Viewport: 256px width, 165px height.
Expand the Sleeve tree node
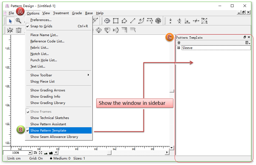pyautogui.click(x=179, y=48)
